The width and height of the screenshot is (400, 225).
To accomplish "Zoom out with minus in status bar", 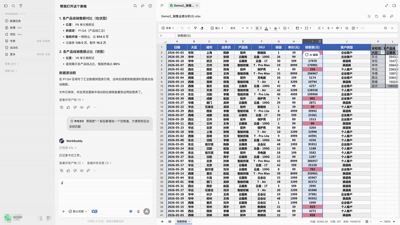I will [x=381, y=222].
